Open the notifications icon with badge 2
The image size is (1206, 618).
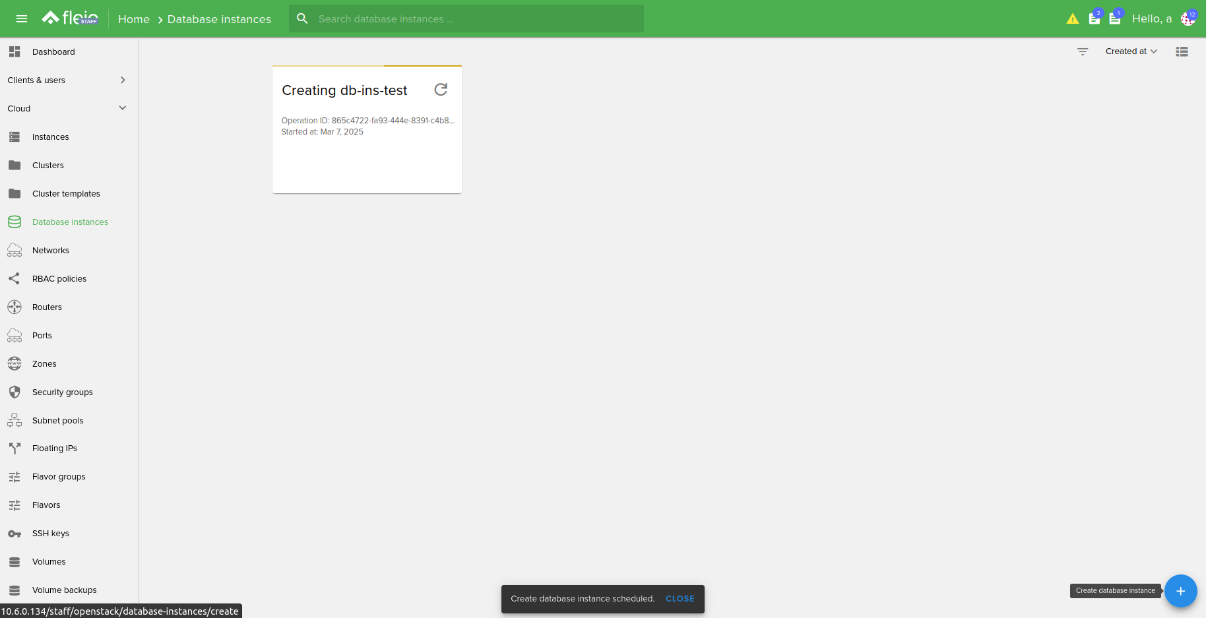(1094, 19)
